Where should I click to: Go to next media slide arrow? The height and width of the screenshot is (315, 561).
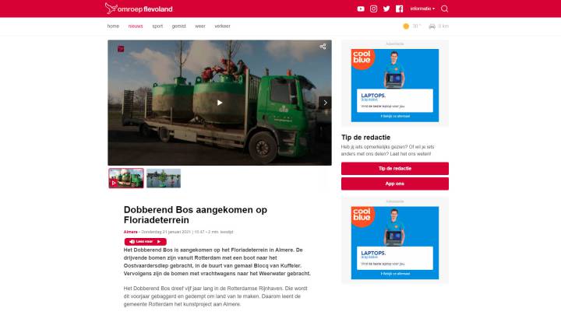point(324,103)
